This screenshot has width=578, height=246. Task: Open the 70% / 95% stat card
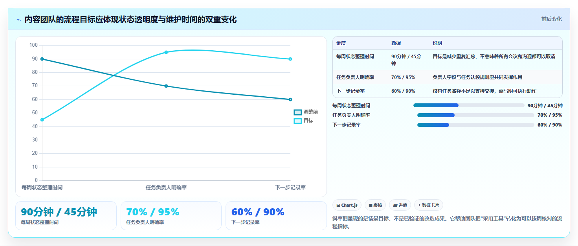(x=171, y=216)
